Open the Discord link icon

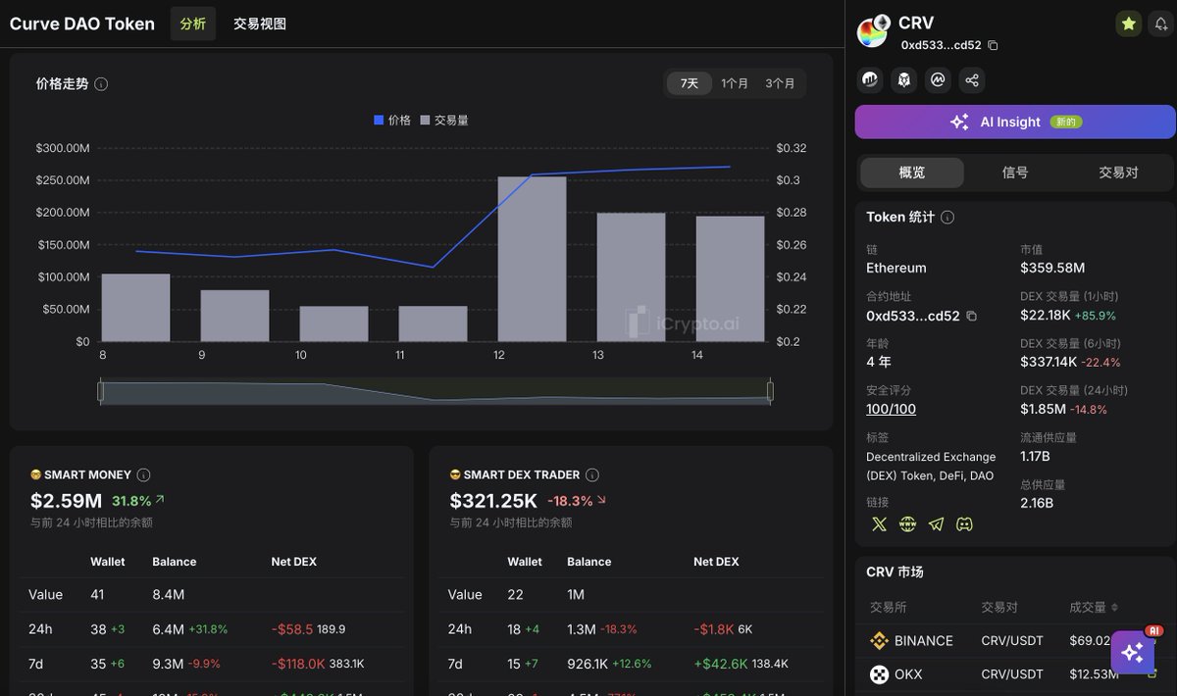tap(965, 524)
